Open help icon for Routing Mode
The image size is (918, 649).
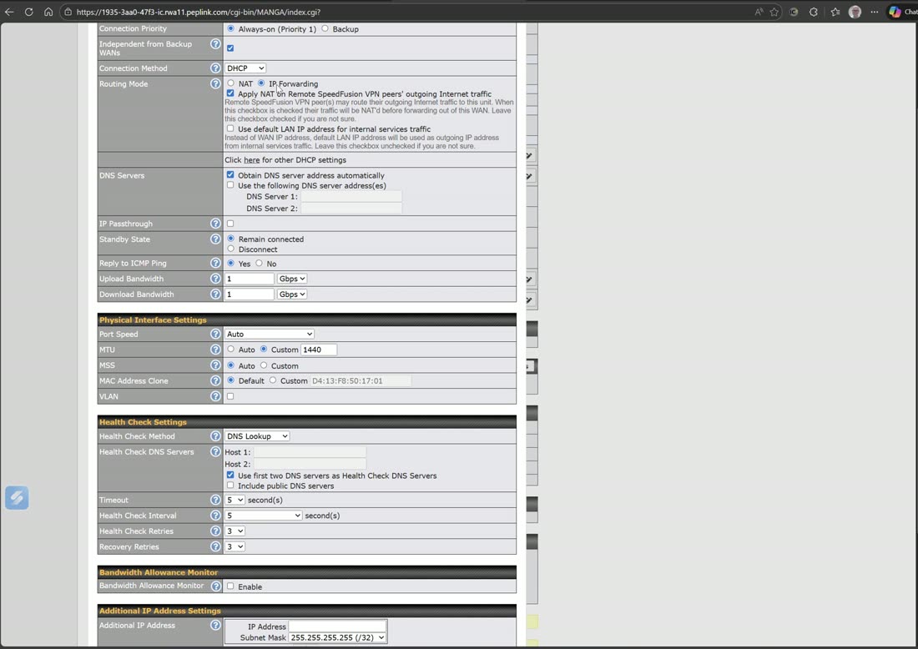[x=215, y=83]
